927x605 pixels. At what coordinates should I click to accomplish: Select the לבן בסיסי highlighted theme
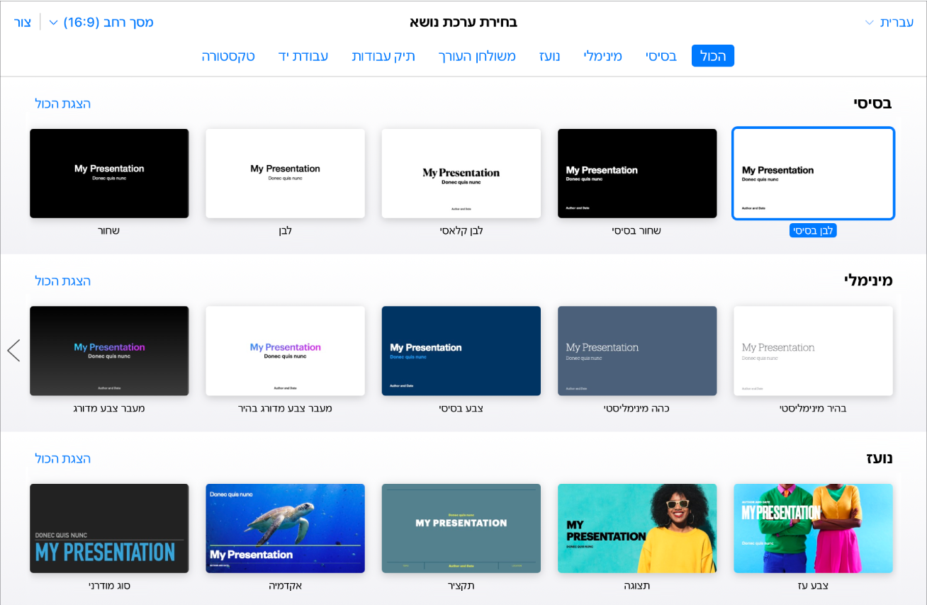[813, 174]
